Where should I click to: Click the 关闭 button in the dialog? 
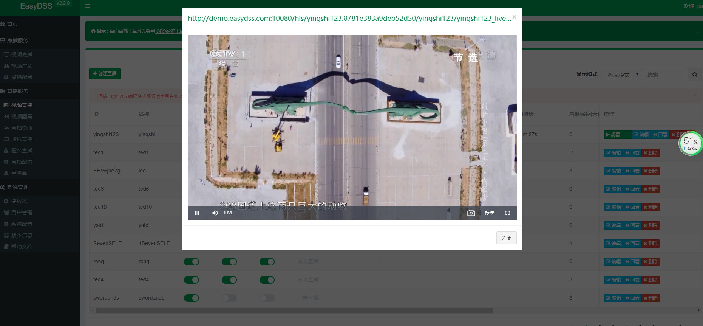click(x=506, y=238)
